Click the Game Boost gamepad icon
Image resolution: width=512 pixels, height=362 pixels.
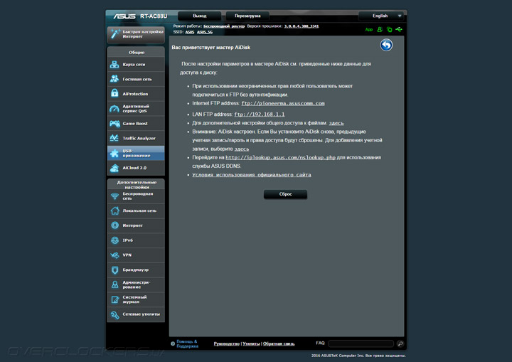pos(114,124)
